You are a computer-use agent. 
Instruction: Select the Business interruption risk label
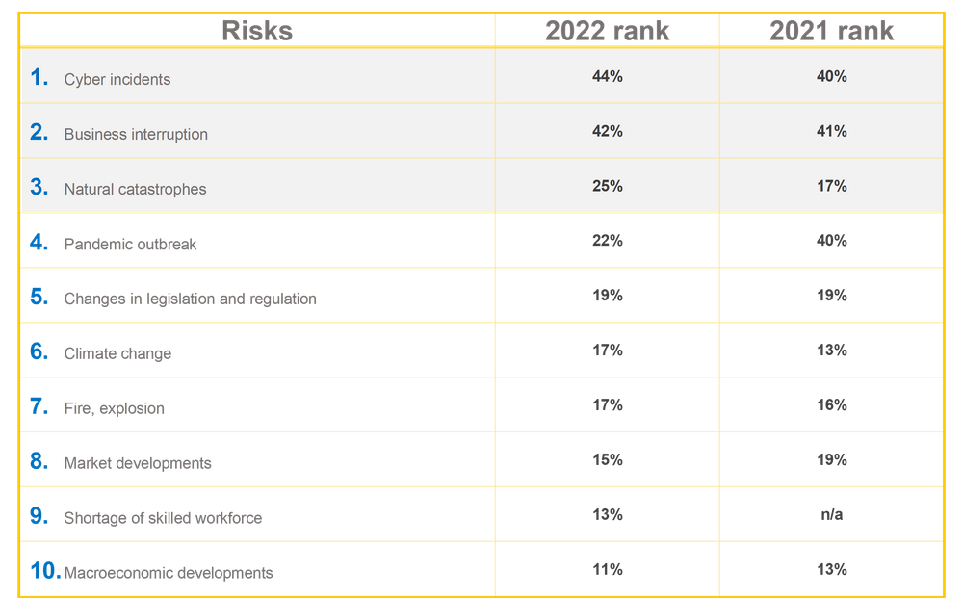(136, 135)
